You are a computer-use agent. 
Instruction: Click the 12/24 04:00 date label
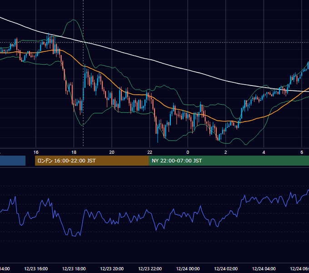[x=264, y=269]
